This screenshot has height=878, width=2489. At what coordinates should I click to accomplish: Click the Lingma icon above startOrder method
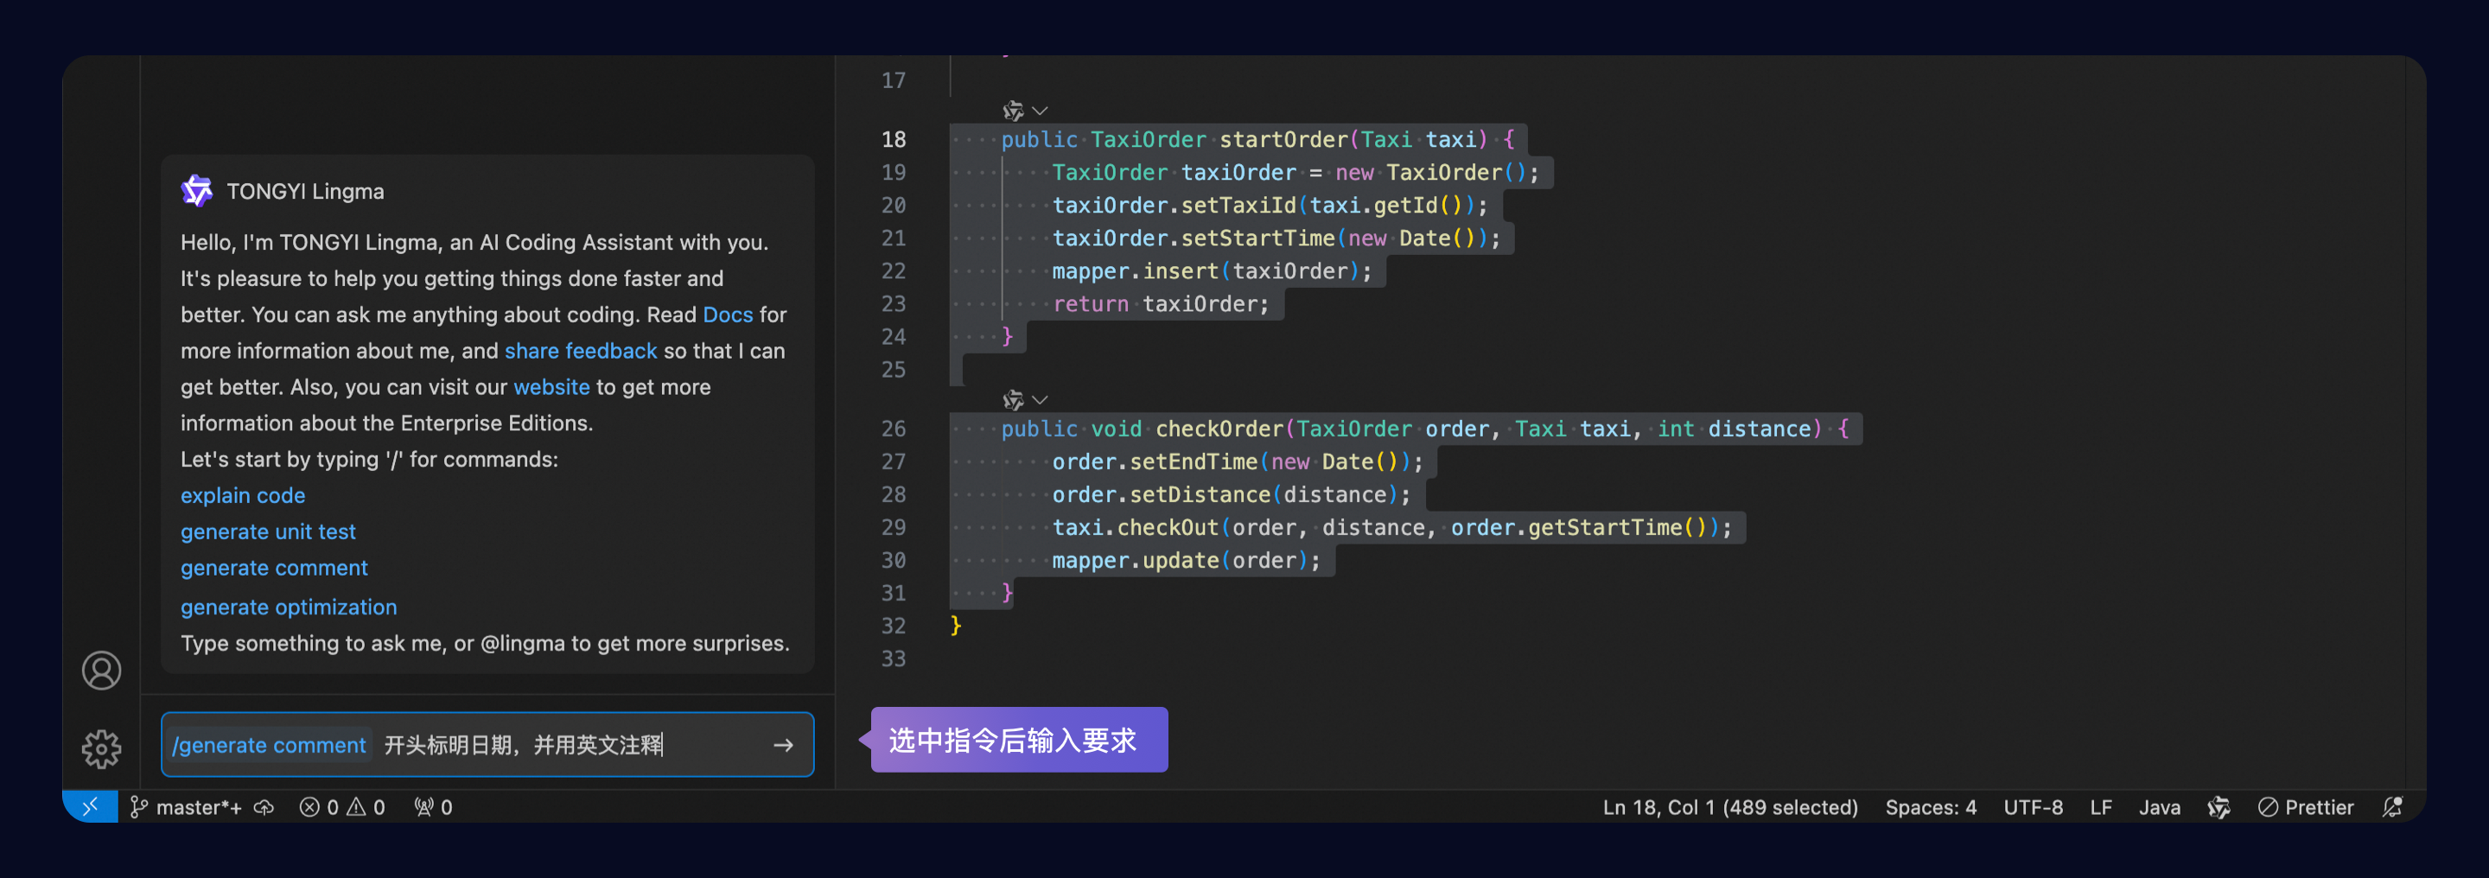[1013, 111]
